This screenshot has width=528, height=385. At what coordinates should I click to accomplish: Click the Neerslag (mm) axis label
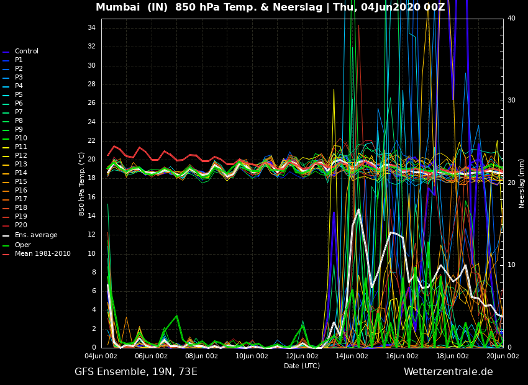click(522, 183)
